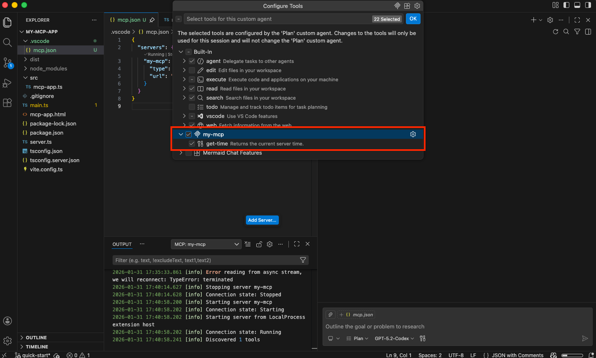Open the Run and Debug view
This screenshot has height=358, width=596.
click(8, 83)
